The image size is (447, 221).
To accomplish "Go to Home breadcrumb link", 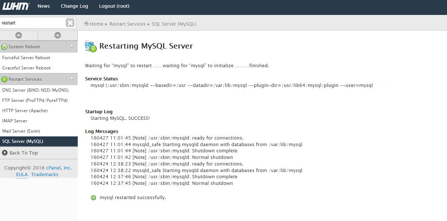I will (x=97, y=24).
